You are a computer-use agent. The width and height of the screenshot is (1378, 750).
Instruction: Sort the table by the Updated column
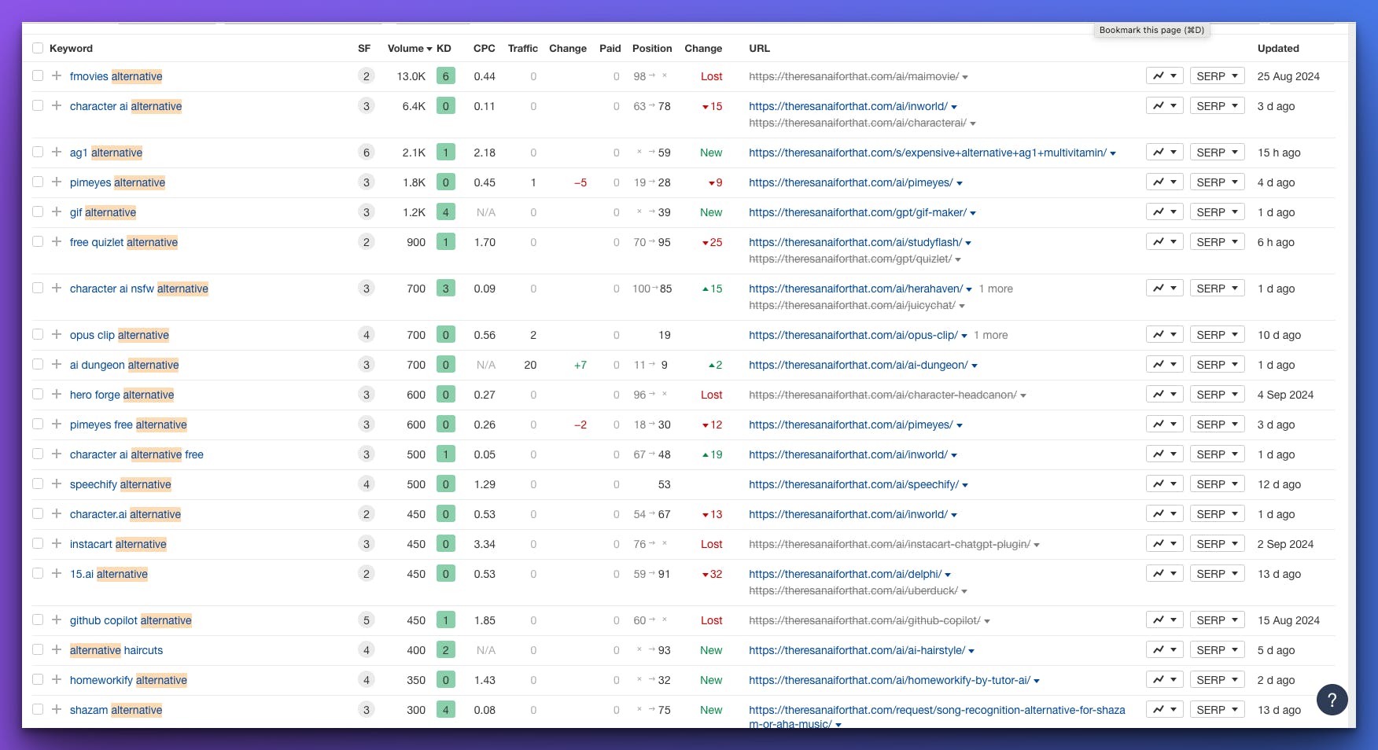click(1278, 48)
